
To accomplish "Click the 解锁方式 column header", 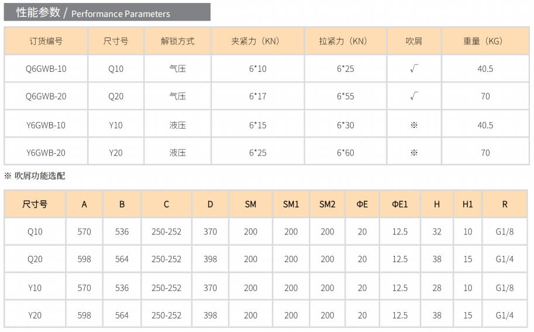I will pyautogui.click(x=177, y=41).
